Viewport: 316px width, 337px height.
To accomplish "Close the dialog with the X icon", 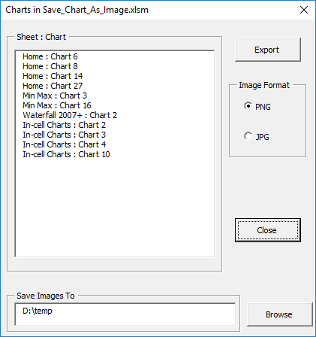I will click(304, 10).
